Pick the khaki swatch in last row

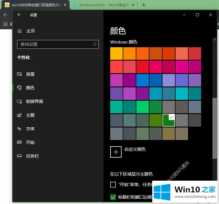pos(168,134)
